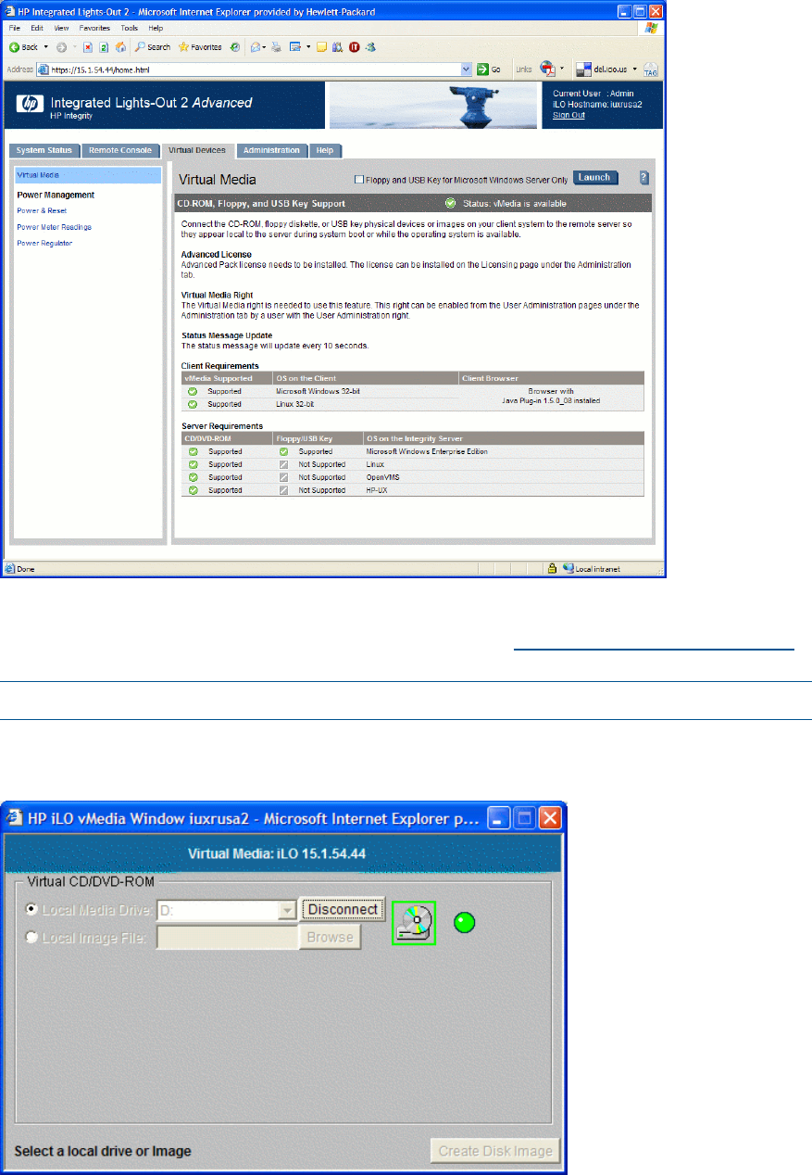Screen dimensions: 812x1175
Task: Click the Launch button
Action: click(x=595, y=178)
